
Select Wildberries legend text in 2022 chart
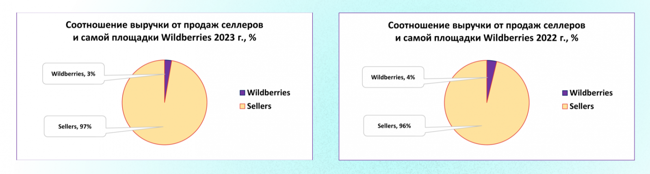591,93
